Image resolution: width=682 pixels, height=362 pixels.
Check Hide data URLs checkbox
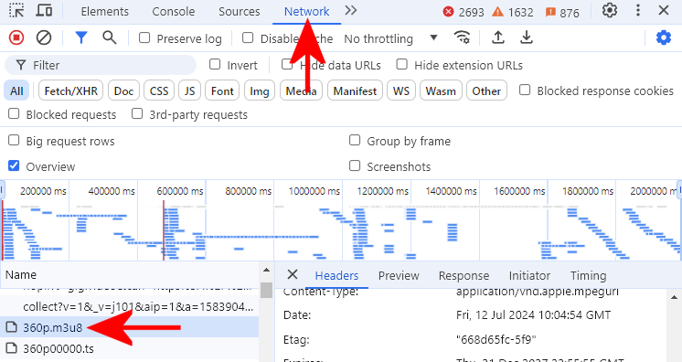tap(287, 64)
